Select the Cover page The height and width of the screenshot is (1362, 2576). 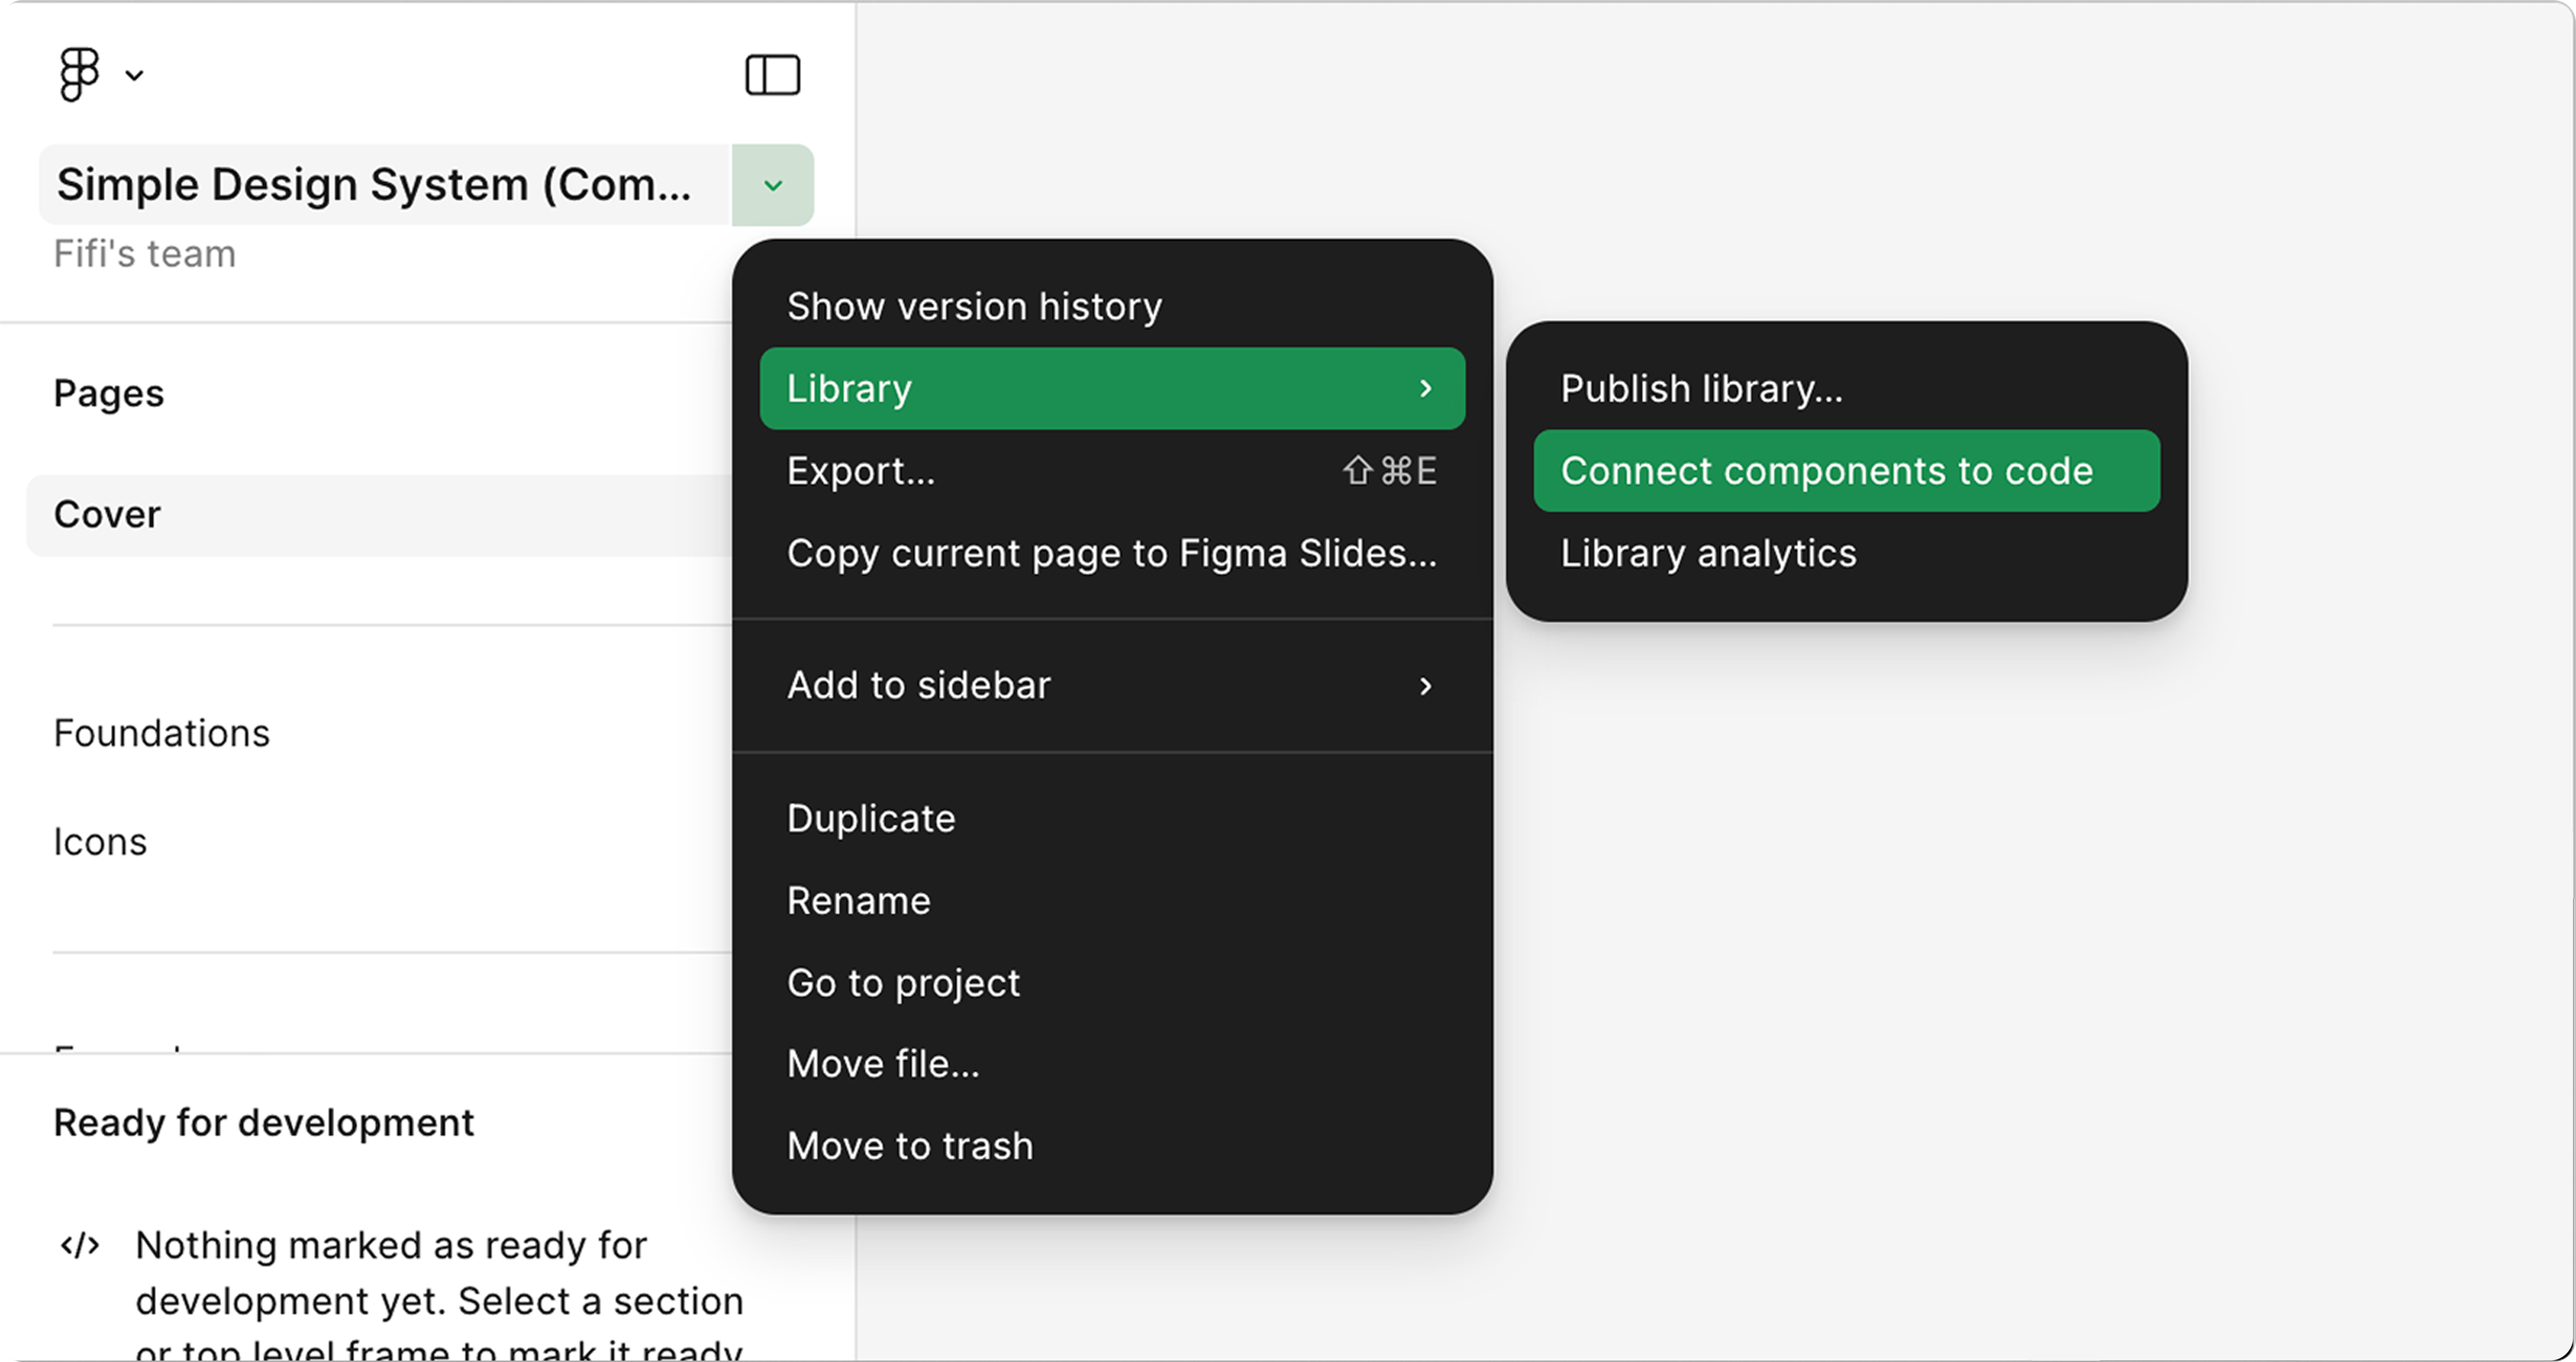tap(107, 515)
